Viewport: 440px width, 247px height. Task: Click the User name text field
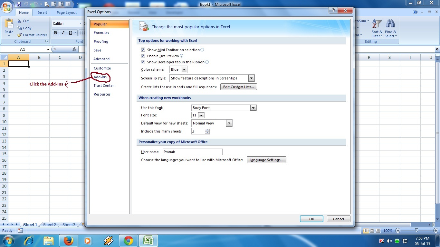(x=192, y=152)
